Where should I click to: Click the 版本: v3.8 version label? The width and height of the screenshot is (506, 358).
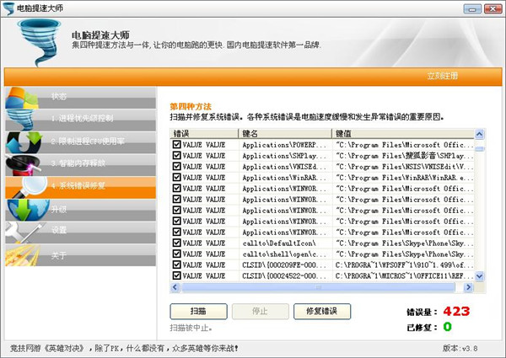(x=460, y=349)
